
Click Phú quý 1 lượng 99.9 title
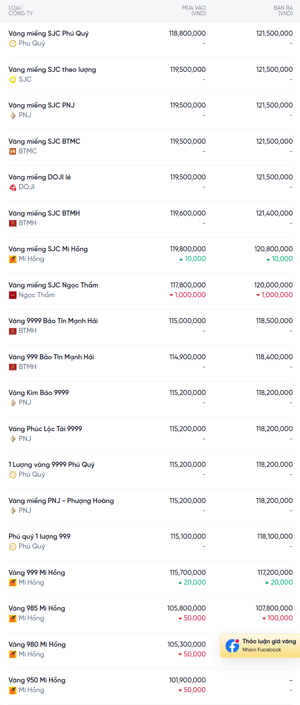40,536
